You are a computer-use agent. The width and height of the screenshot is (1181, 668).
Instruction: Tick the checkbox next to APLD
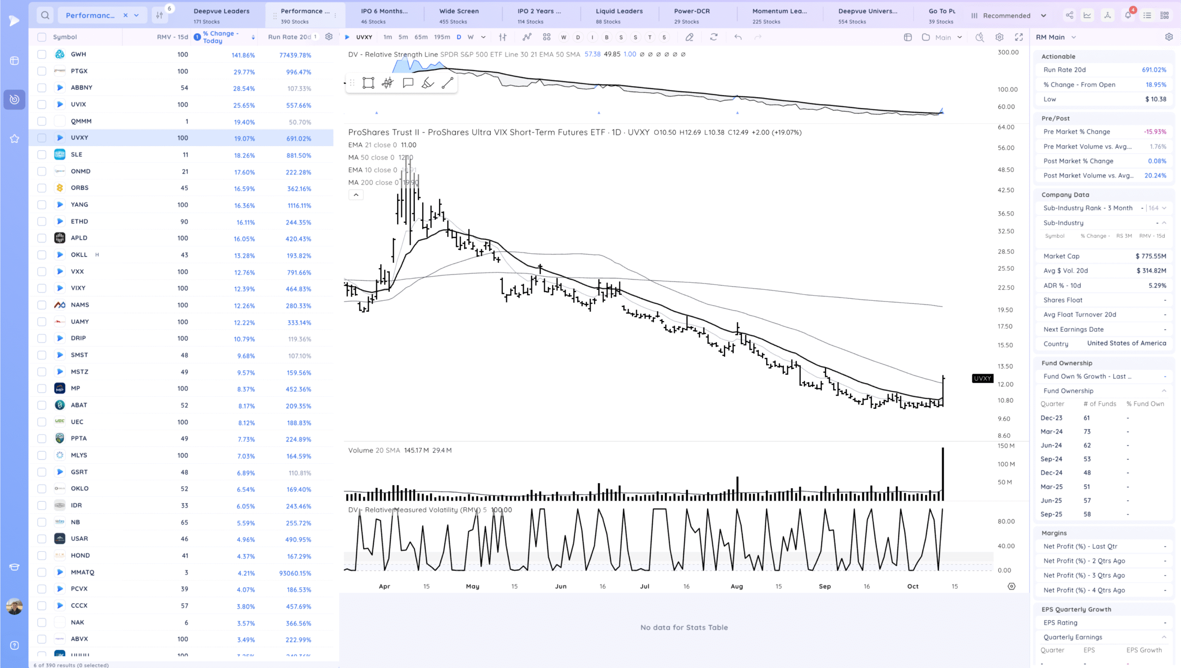pyautogui.click(x=42, y=238)
